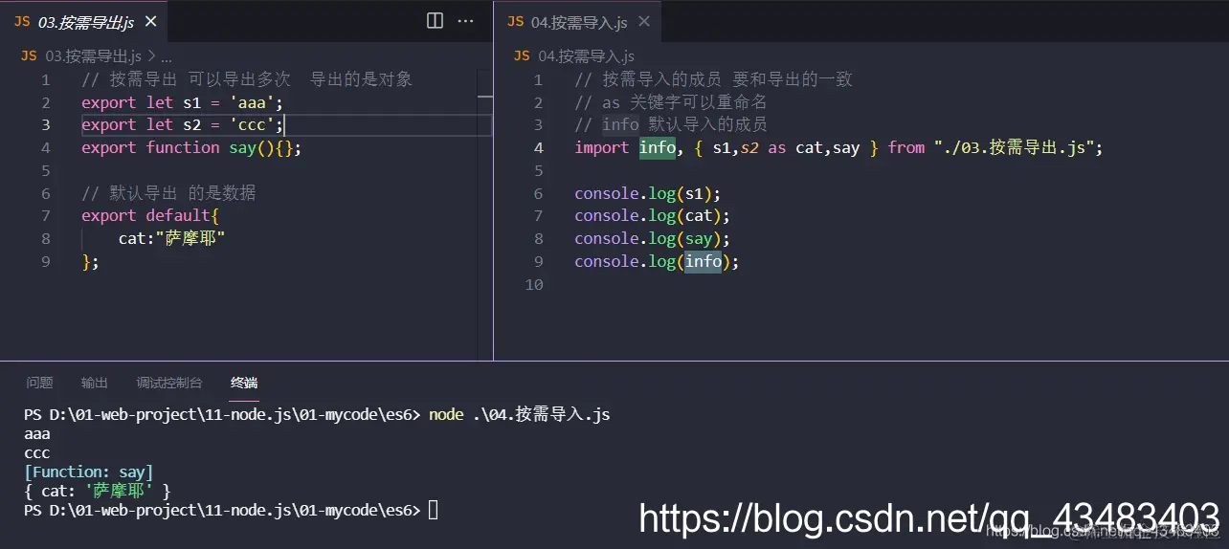Image resolution: width=1229 pixels, height=549 pixels.
Task: Click the terminal output 'aaa'
Action: [37, 434]
